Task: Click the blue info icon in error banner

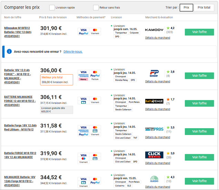Action: (x=9, y=51)
